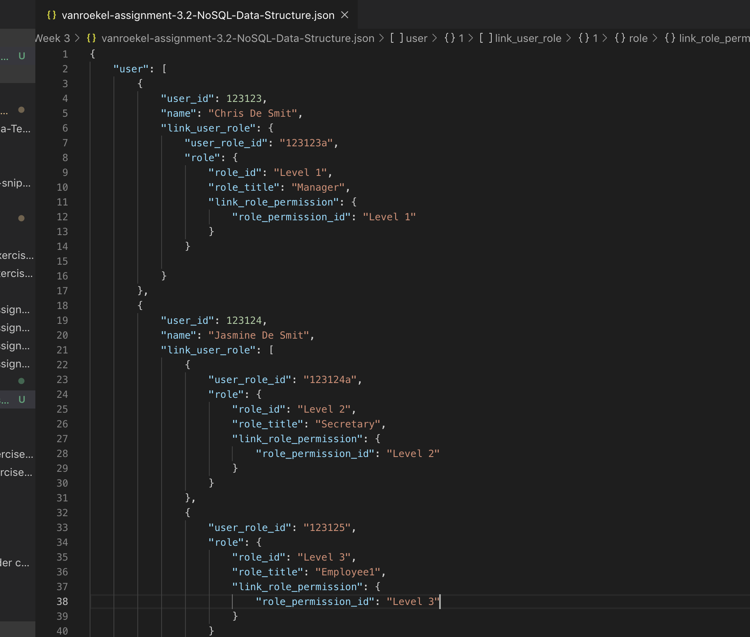This screenshot has height=637, width=750.
Task: Click the "user" key on line 2
Action: pos(131,69)
